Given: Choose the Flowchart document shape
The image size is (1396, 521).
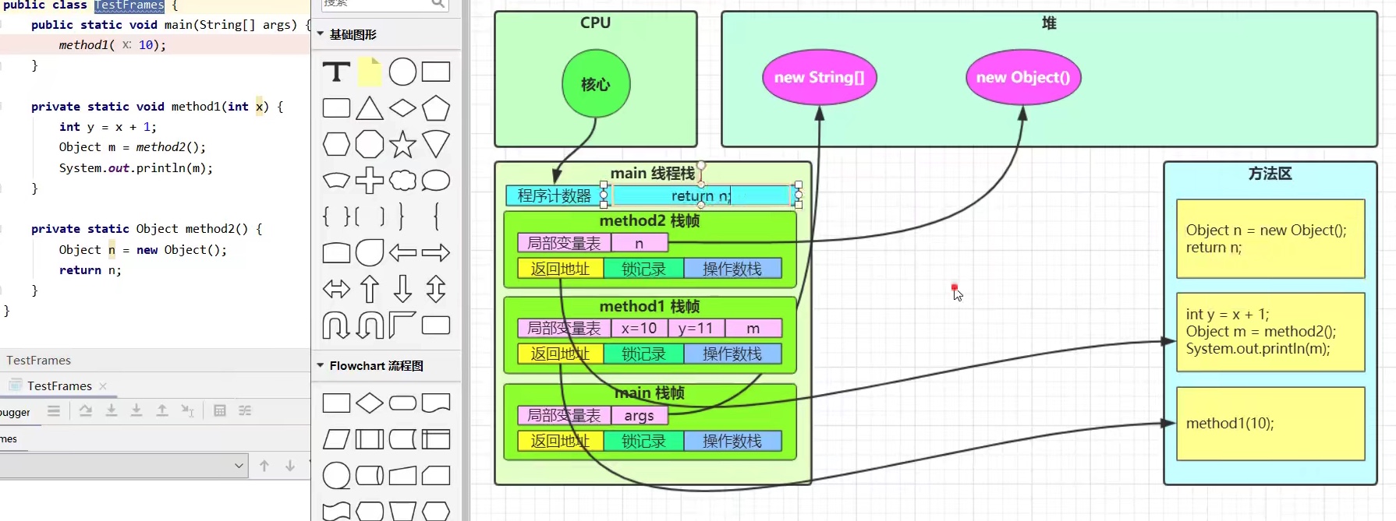Looking at the screenshot, I should [x=436, y=403].
